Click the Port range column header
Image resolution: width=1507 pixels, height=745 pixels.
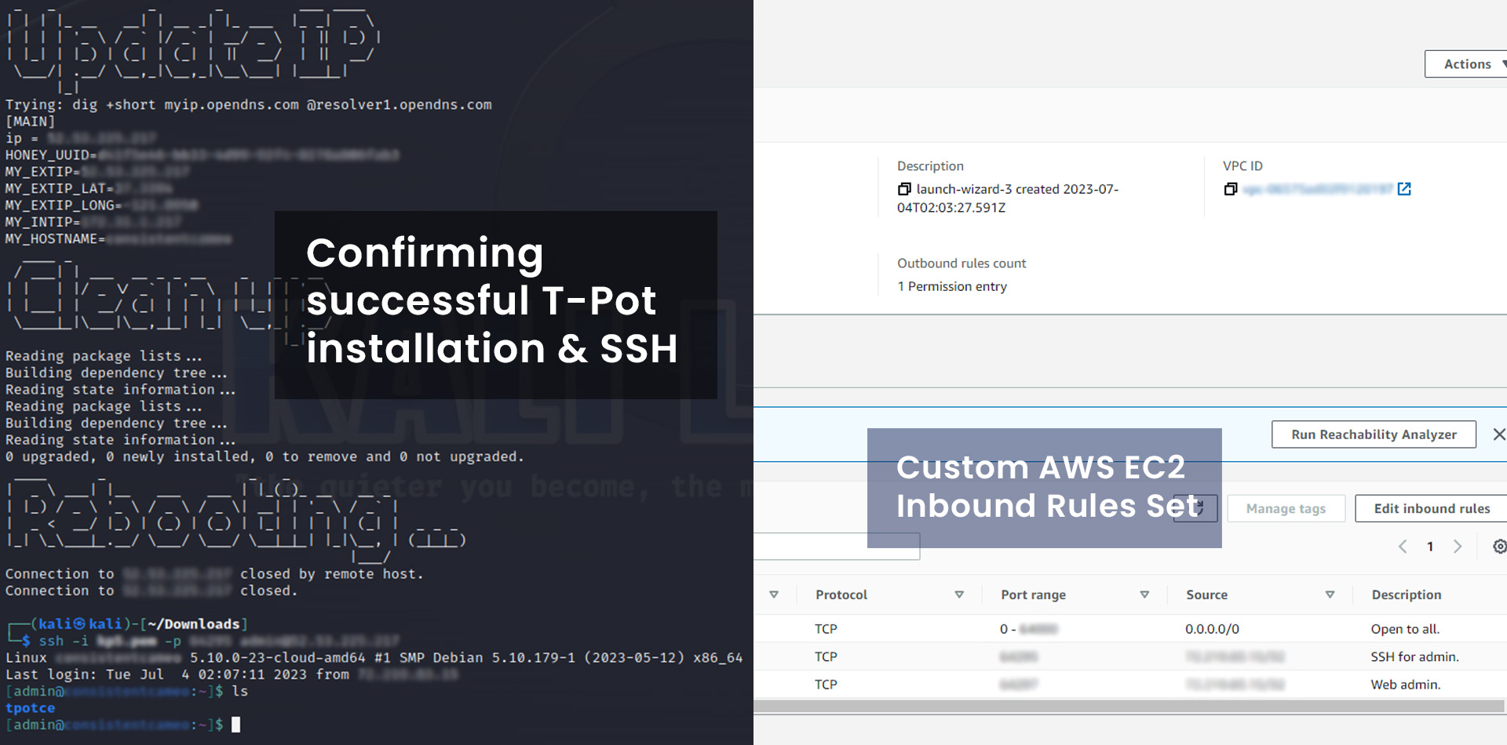tap(1033, 594)
